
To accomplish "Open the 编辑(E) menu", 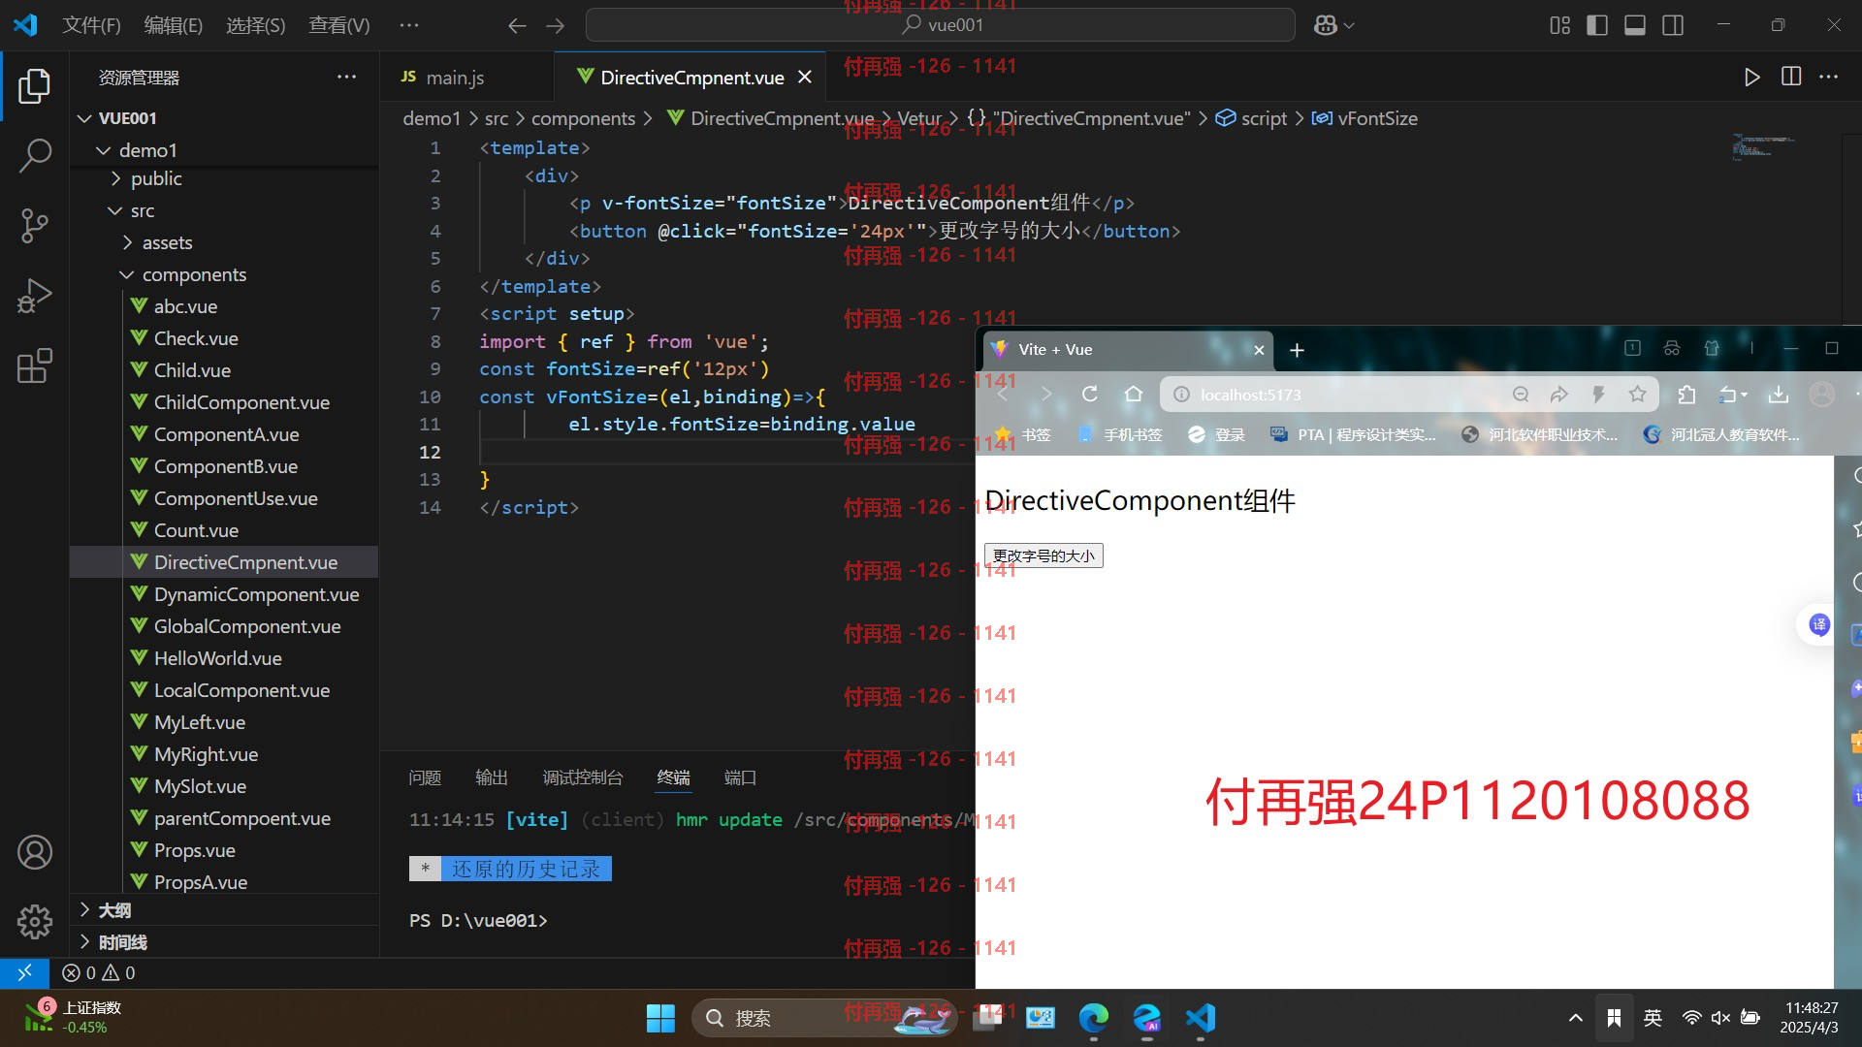I will (174, 25).
